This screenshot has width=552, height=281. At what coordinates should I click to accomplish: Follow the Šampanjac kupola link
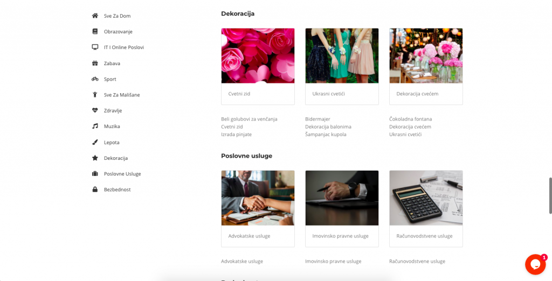326,135
